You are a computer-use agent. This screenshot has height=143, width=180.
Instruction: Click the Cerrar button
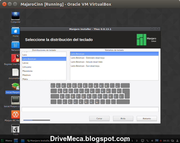point(99,119)
